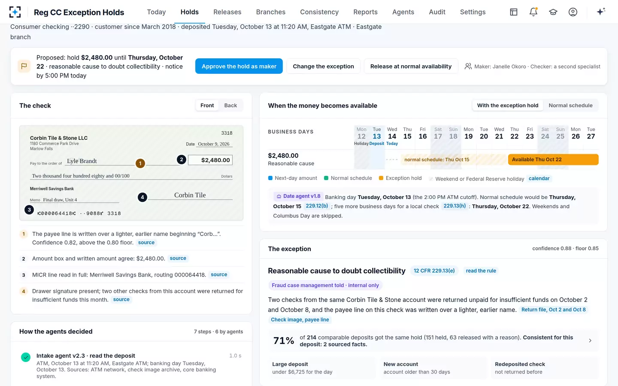Click the green checkmark for Intake agent step
The image size is (618, 386).
[x=26, y=357]
